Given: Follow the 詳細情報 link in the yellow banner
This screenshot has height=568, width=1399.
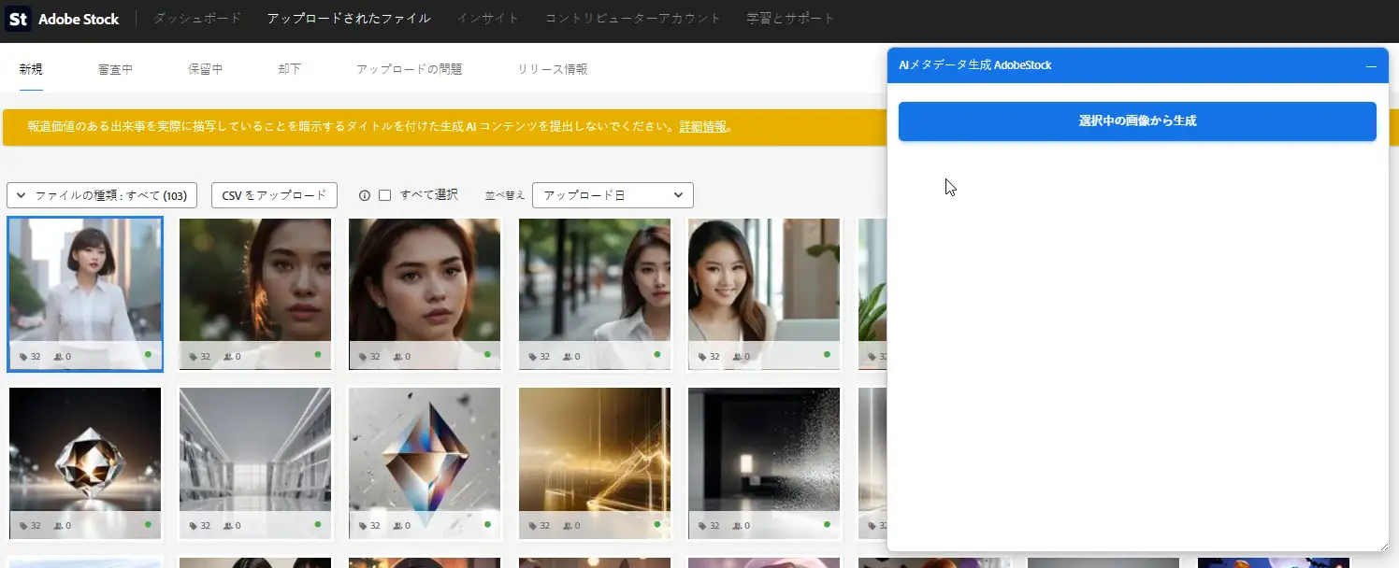Looking at the screenshot, I should coord(702,126).
